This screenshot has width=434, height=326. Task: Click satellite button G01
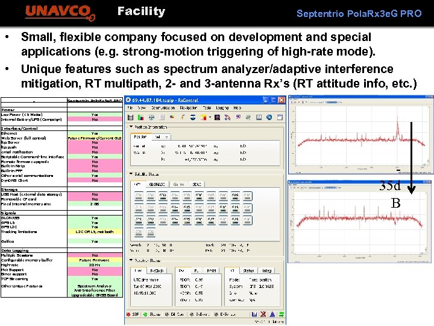(x=139, y=197)
